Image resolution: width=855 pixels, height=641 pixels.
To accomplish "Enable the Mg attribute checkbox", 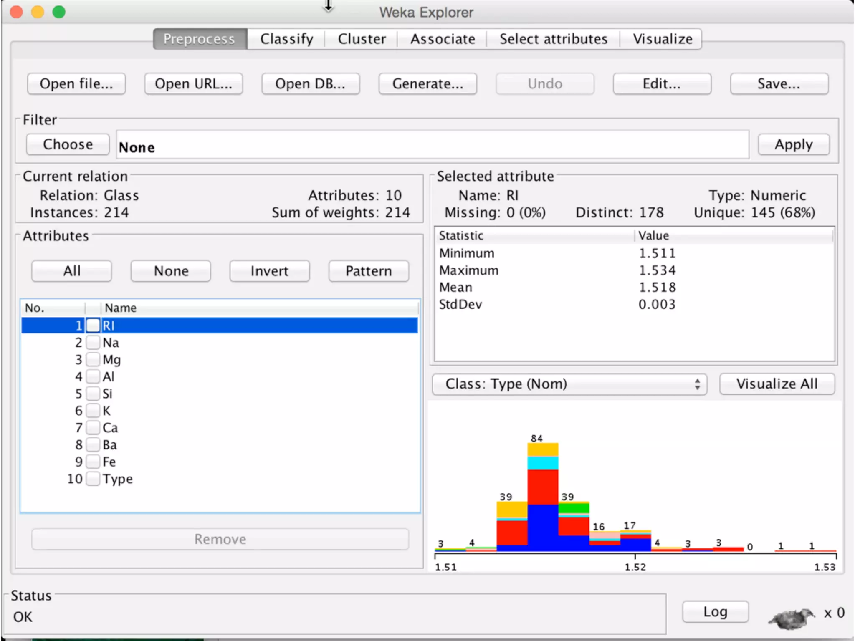I will pos(93,360).
